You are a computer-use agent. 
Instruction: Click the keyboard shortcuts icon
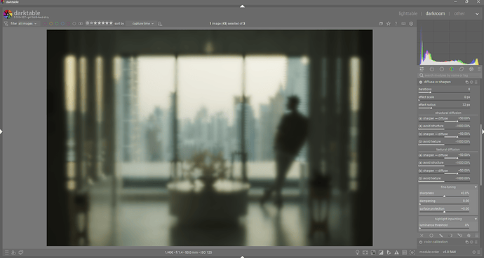coord(403,24)
